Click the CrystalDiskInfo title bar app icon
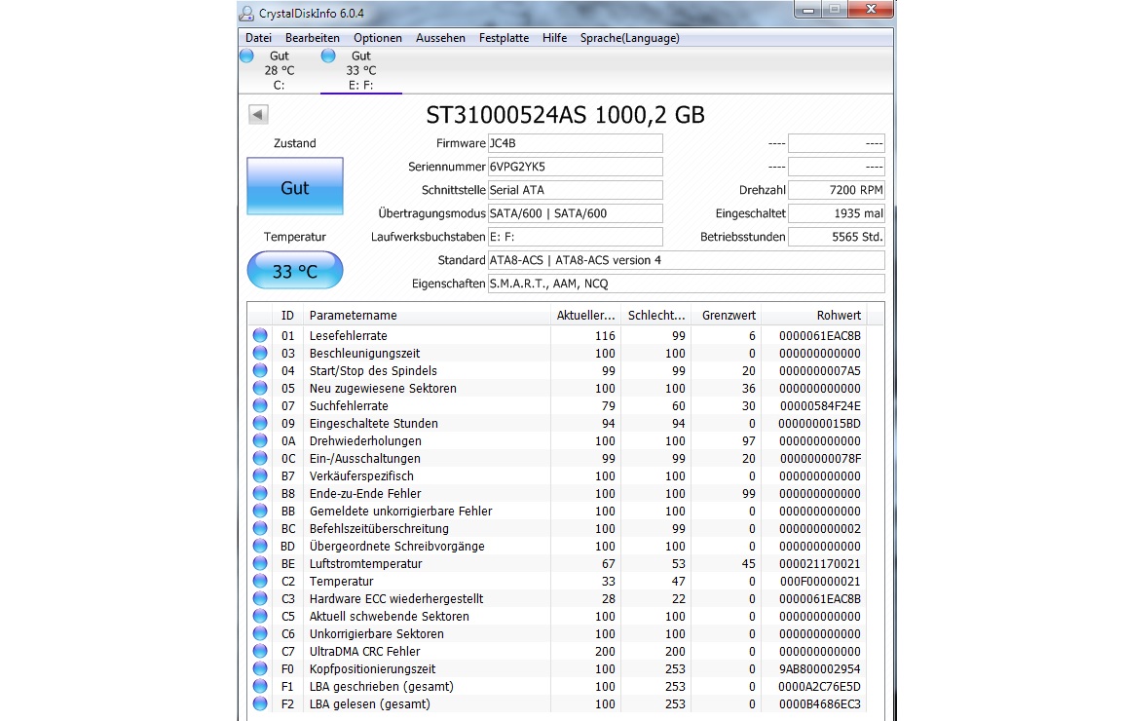The width and height of the screenshot is (1122, 721). point(246,13)
